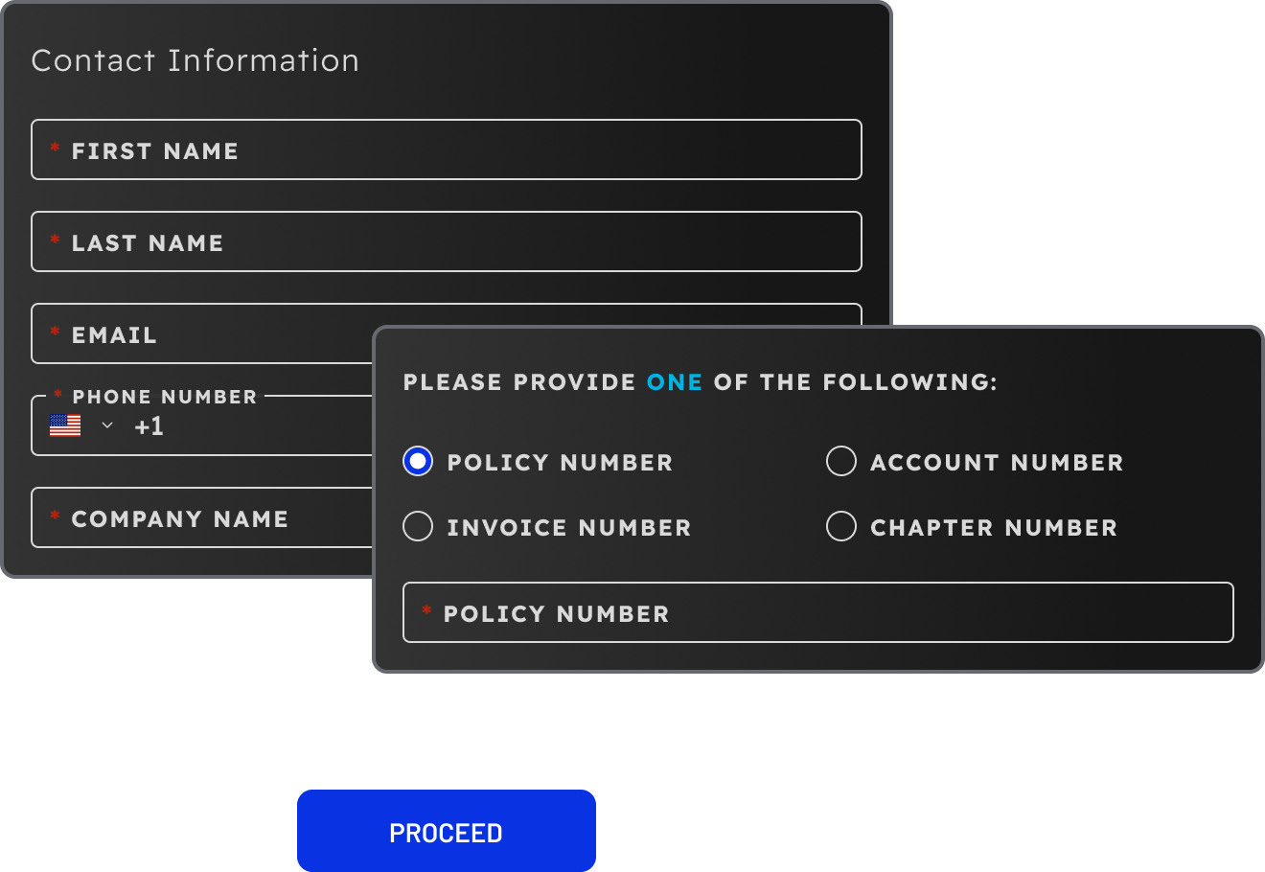
Task: Select Invoice Number option
Action: [418, 526]
